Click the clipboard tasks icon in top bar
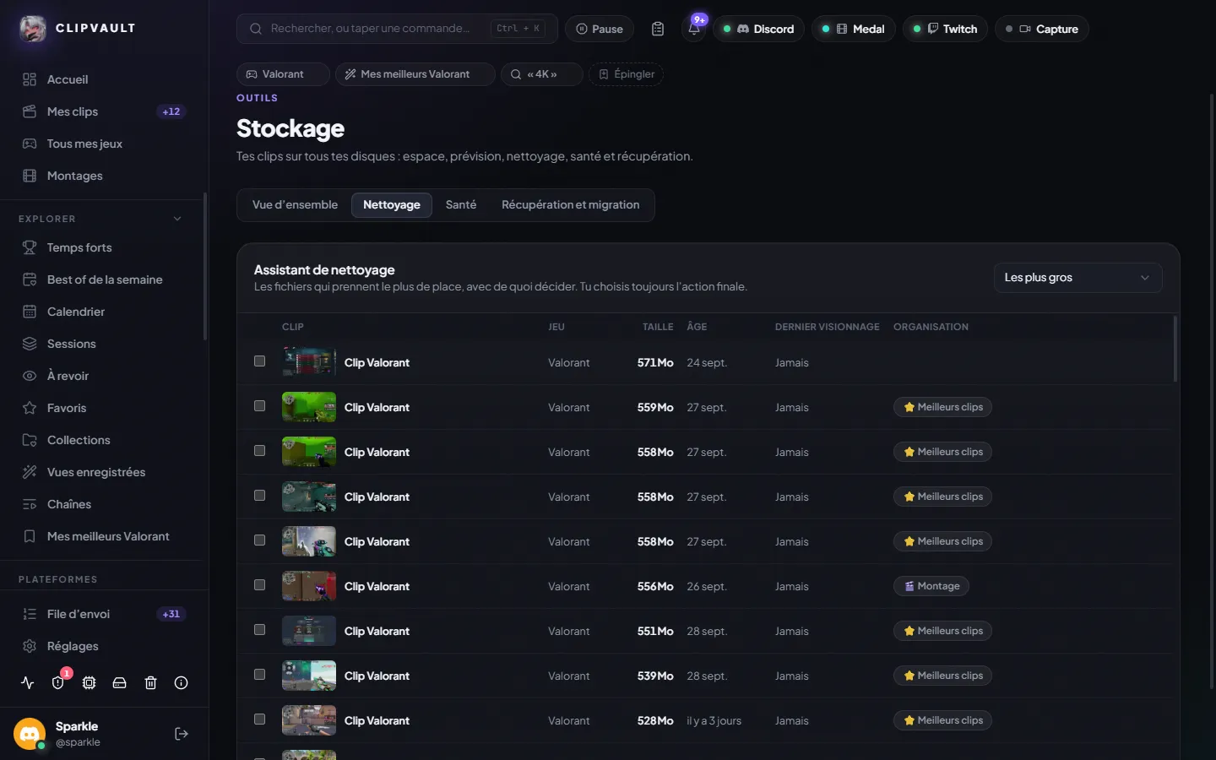 point(658,29)
